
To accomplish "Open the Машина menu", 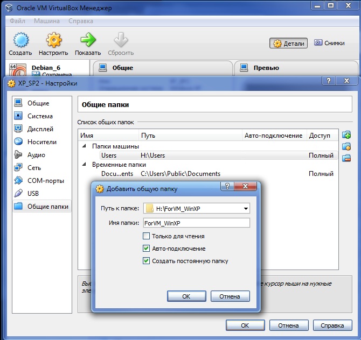I will (47, 21).
